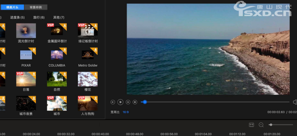The width and height of the screenshot is (297, 136).
Task: Click the 场记板倒计时 label
Action: [x=88, y=41]
